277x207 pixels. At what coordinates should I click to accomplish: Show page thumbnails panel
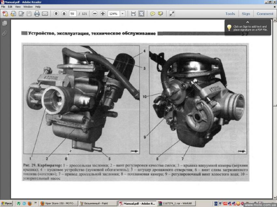pyautogui.click(x=5, y=23)
